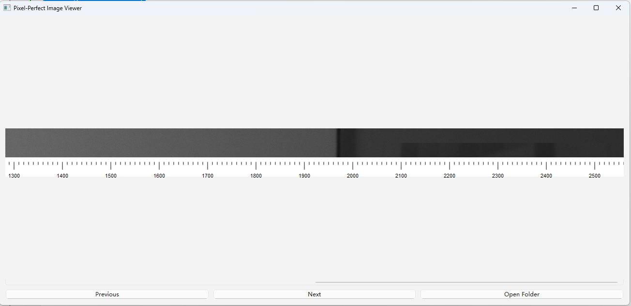Click the dark vertical edge in the image strip
The image size is (631, 306).
pos(338,143)
